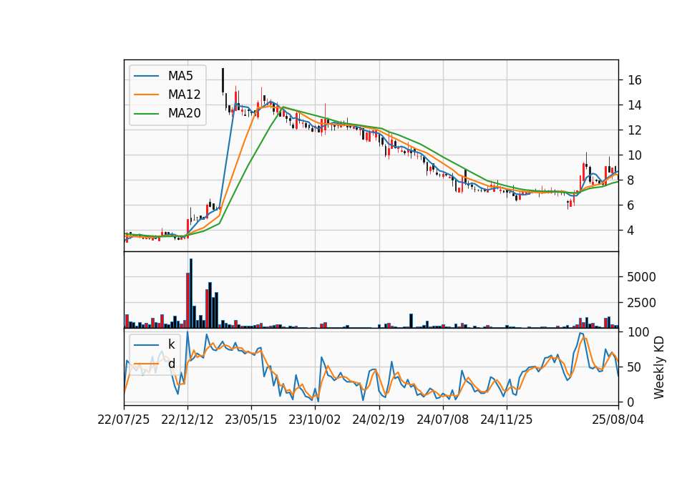Click the k legend label in KD panel
This screenshot has height=494, width=687.
(x=171, y=344)
